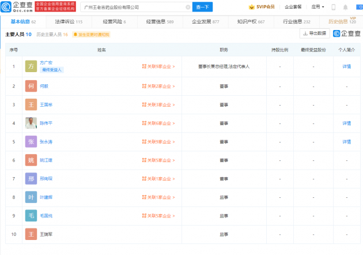
Task: Open 何毅 name link
Action: click(44, 86)
